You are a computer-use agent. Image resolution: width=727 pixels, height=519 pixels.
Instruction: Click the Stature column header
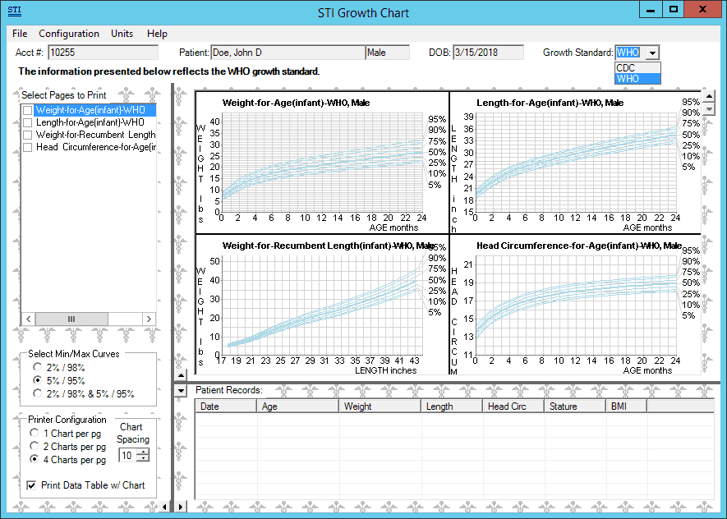click(x=575, y=406)
